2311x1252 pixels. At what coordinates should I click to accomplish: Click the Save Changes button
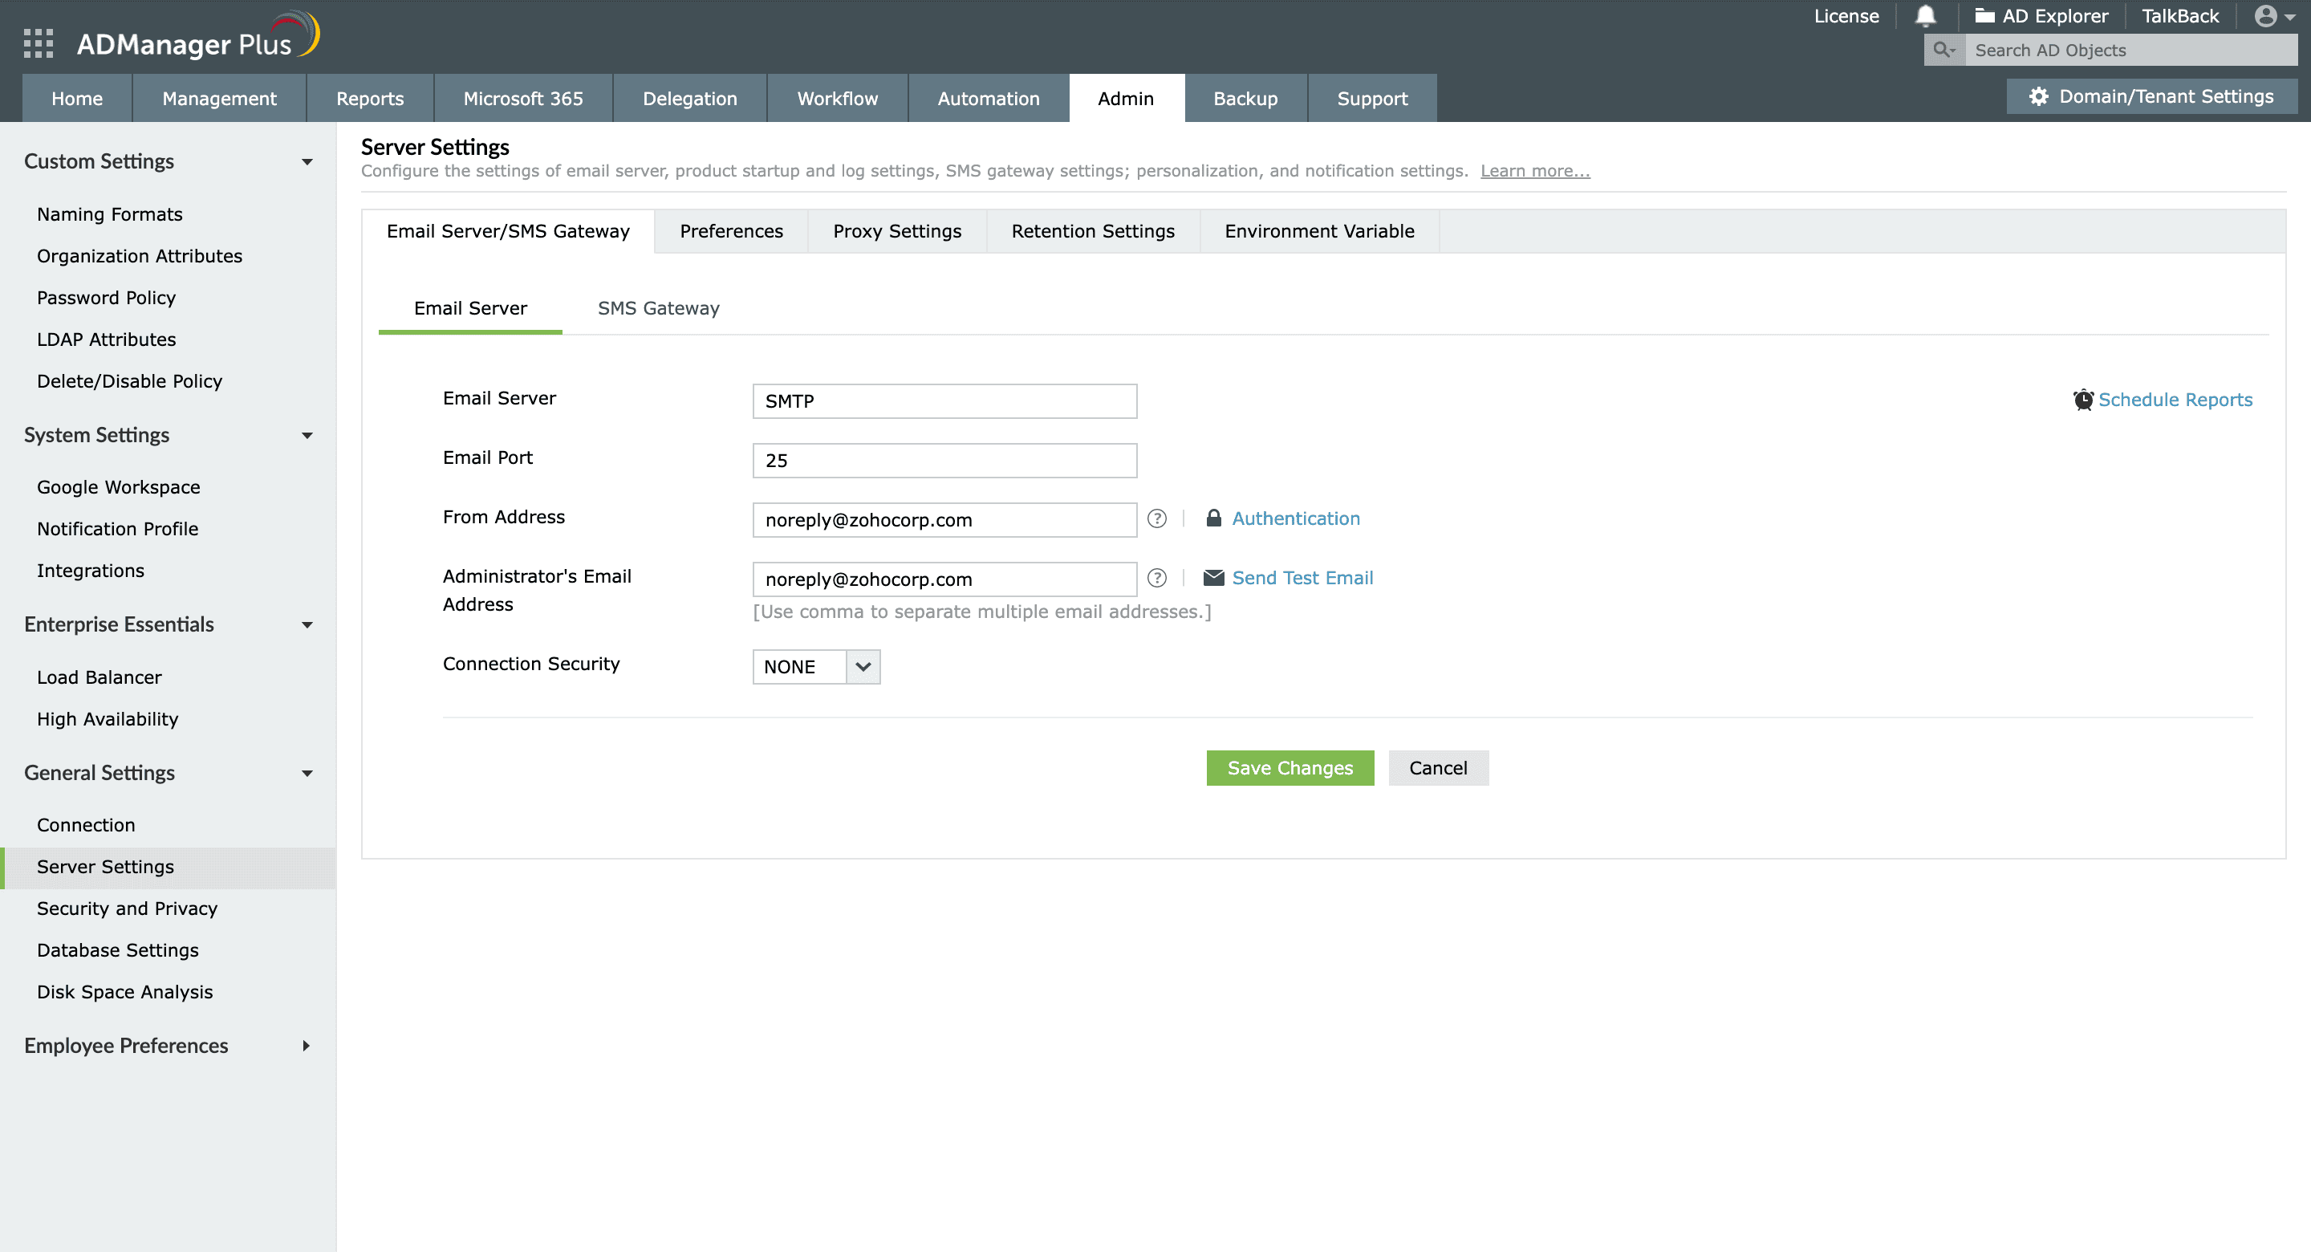pos(1290,768)
